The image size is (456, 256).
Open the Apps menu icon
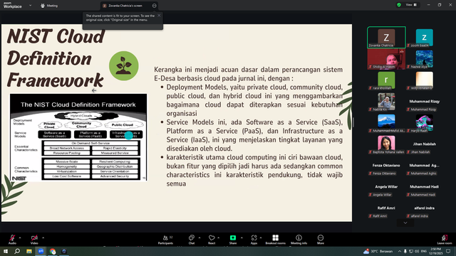[x=254, y=240]
